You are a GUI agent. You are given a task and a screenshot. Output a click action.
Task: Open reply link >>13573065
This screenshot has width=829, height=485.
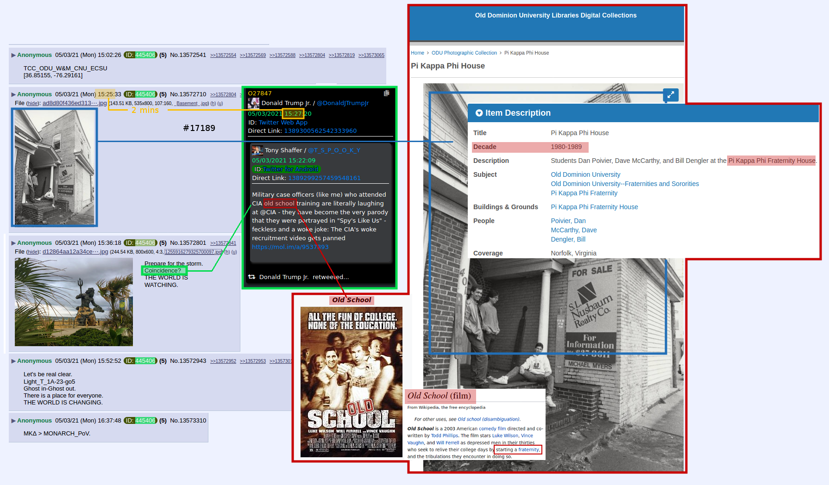tap(371, 56)
